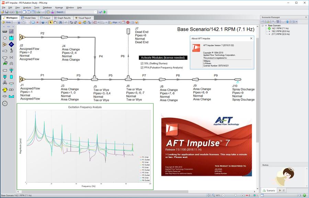Open the dropdown arrow in the Scenario Manager toolbar
Viewport: 309px width, 198px height.
pos(296,22)
